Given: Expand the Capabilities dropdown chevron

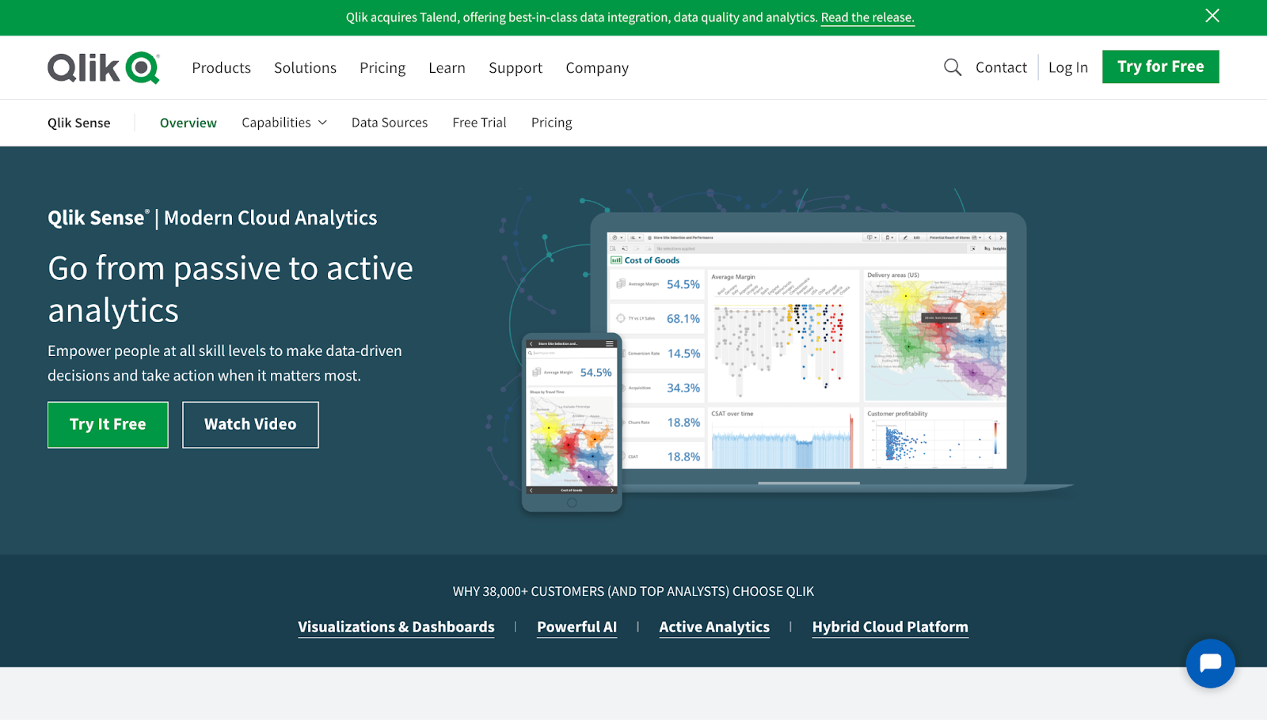Looking at the screenshot, I should (322, 123).
